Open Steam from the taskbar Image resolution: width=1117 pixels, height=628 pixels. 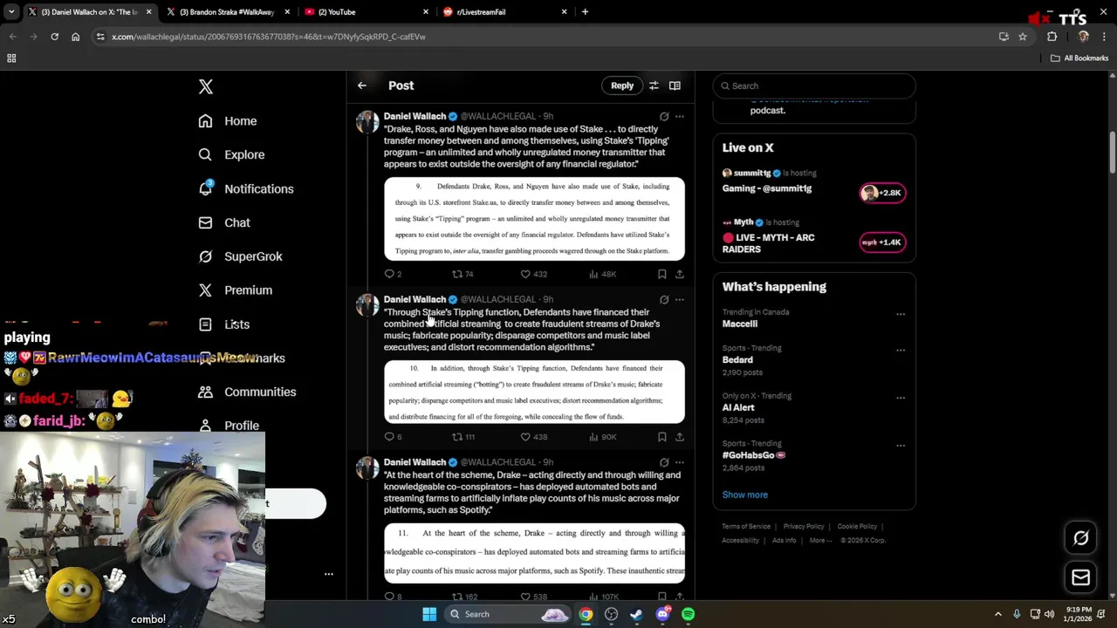pos(637,614)
